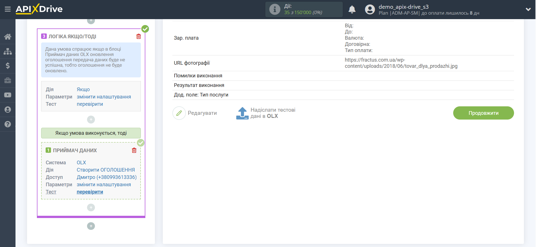This screenshot has height=247, width=536.
Task: Open the briefcase sidebar icon
Action: pyautogui.click(x=8, y=80)
